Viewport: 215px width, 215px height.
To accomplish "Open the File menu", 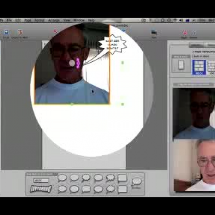I will coord(9,20).
